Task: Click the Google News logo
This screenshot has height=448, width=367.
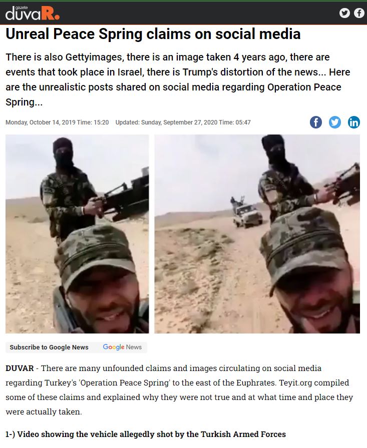Action: point(122,347)
